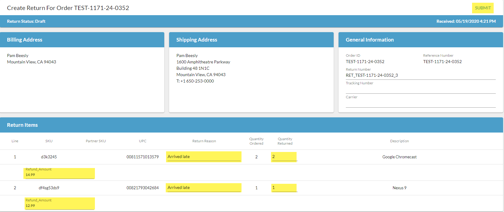This screenshot has width=504, height=212.
Task: Click the Refund_Amount field showing 12.99
Action: click(x=59, y=206)
